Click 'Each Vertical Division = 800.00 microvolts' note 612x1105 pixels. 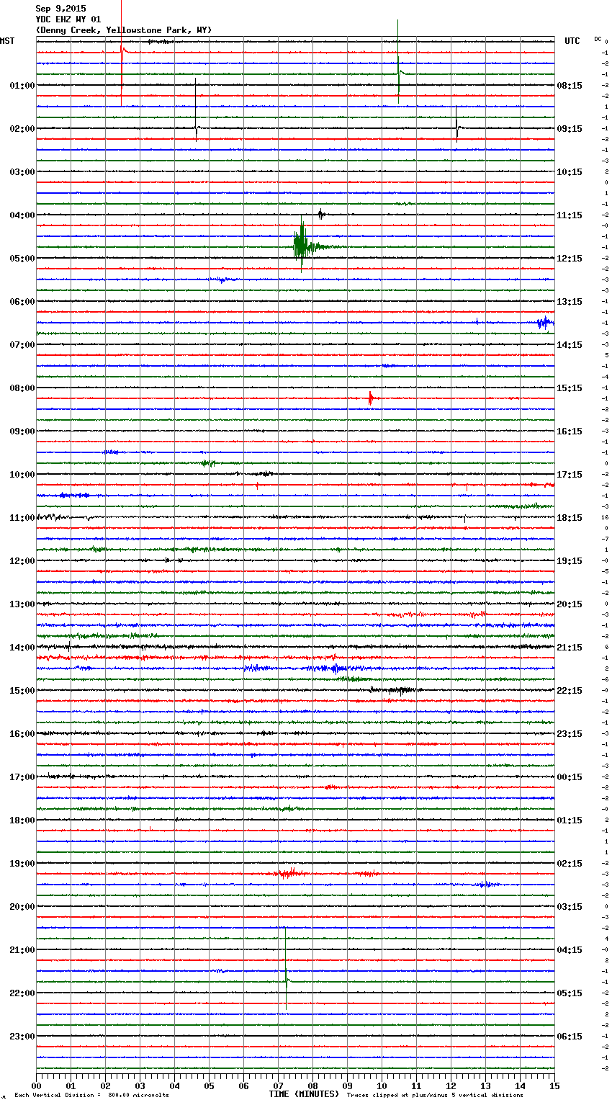[91, 1096]
